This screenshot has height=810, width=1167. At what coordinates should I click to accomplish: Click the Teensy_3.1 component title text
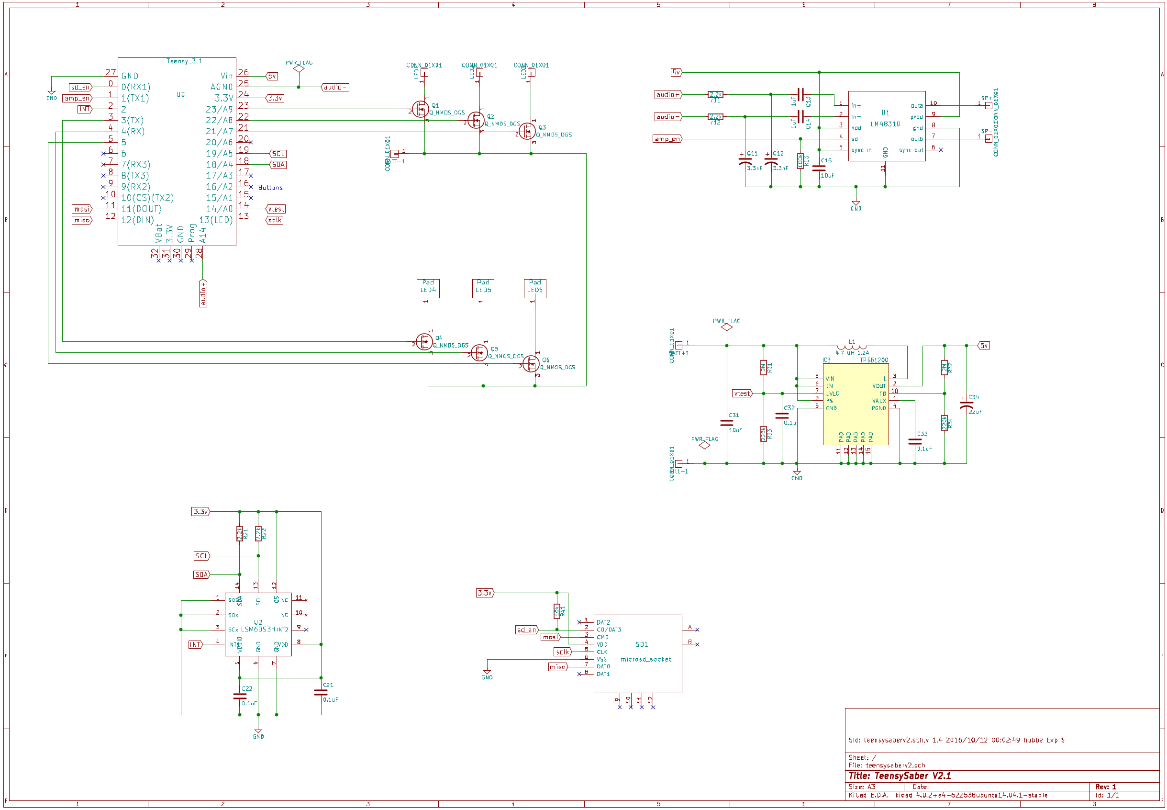tap(185, 61)
